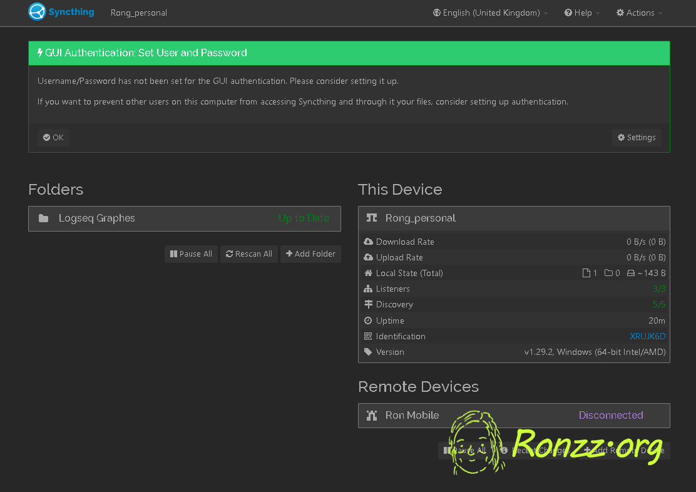This screenshot has width=696, height=492.
Task: Click the Remote Devices section heading
Action: click(419, 387)
